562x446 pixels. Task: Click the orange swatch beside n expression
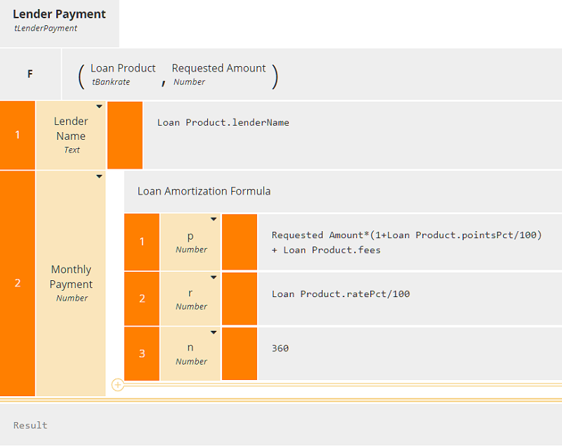[240, 353]
